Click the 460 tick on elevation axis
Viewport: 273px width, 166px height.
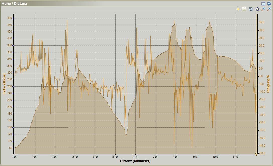pos(10,18)
